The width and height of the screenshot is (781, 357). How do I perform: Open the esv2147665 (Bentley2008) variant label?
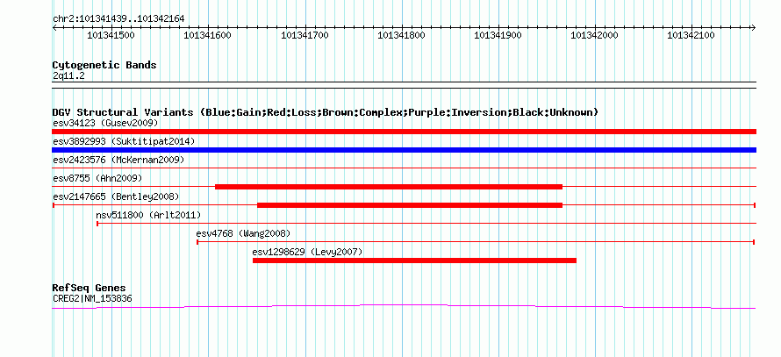coord(116,196)
